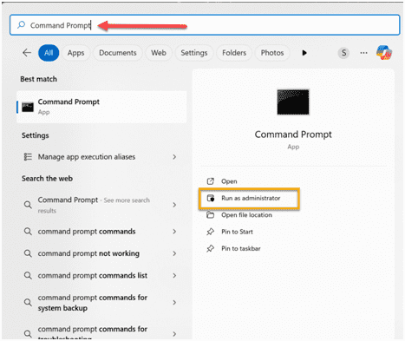This screenshot has height=341, width=405.
Task: Switch to the Apps filter tab
Action: (x=76, y=53)
